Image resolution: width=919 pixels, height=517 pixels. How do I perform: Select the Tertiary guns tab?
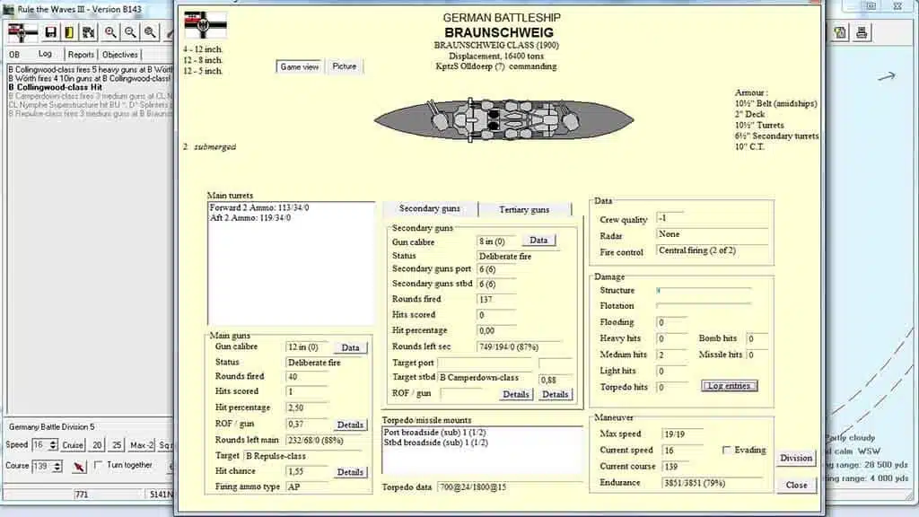click(524, 209)
